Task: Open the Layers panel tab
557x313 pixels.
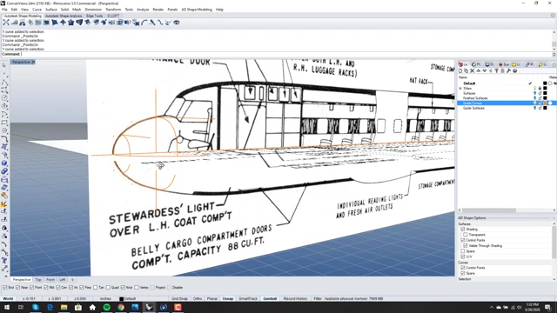Action: pyautogui.click(x=463, y=64)
